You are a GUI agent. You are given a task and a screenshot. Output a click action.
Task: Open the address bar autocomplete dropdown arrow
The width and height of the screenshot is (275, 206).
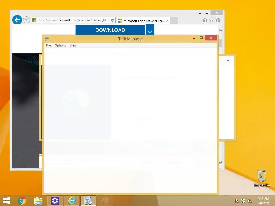(108, 20)
